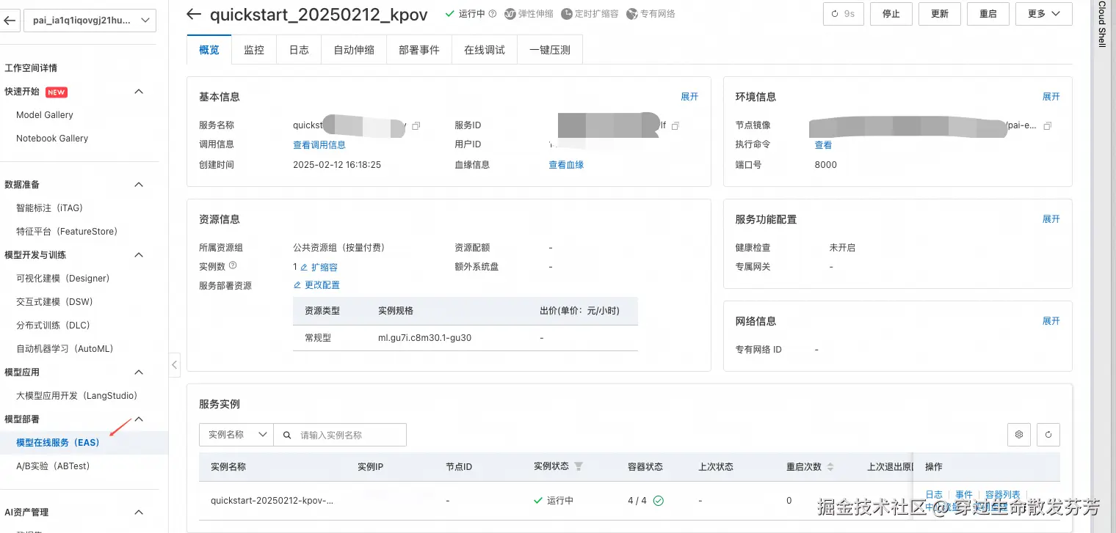Click pencil icon for 更改配置
1116x533 pixels.
click(297, 285)
